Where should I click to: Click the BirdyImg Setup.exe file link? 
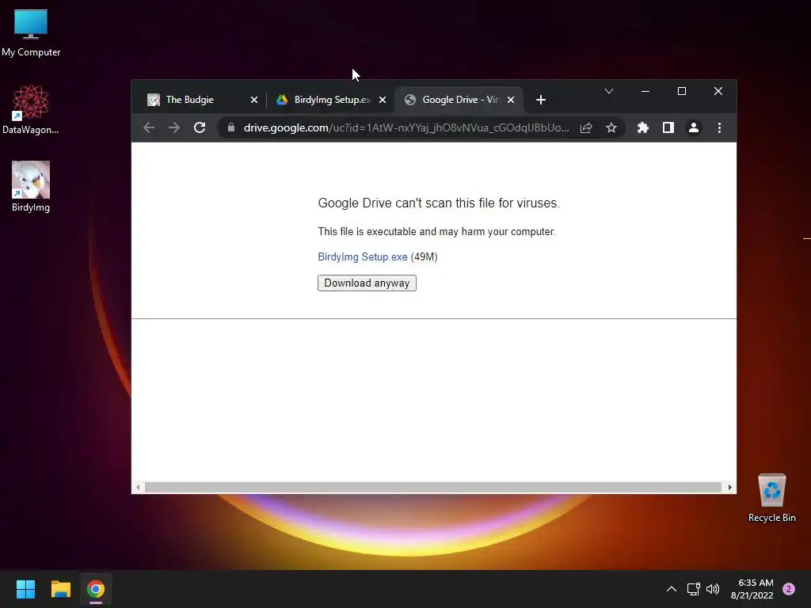coord(363,257)
